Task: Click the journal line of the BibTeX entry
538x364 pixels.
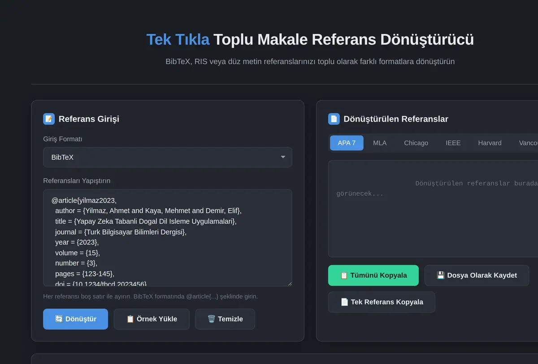Action: point(121,232)
